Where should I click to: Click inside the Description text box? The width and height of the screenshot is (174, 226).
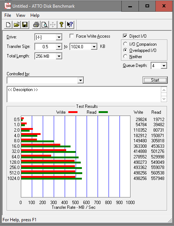tap(84, 94)
